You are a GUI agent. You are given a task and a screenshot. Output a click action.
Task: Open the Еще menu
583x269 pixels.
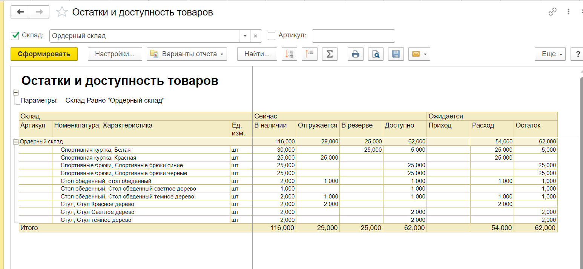[x=550, y=54]
